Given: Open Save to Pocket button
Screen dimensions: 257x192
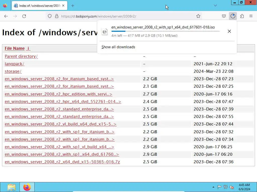Looking at the screenshot, I should [x=224, y=16].
